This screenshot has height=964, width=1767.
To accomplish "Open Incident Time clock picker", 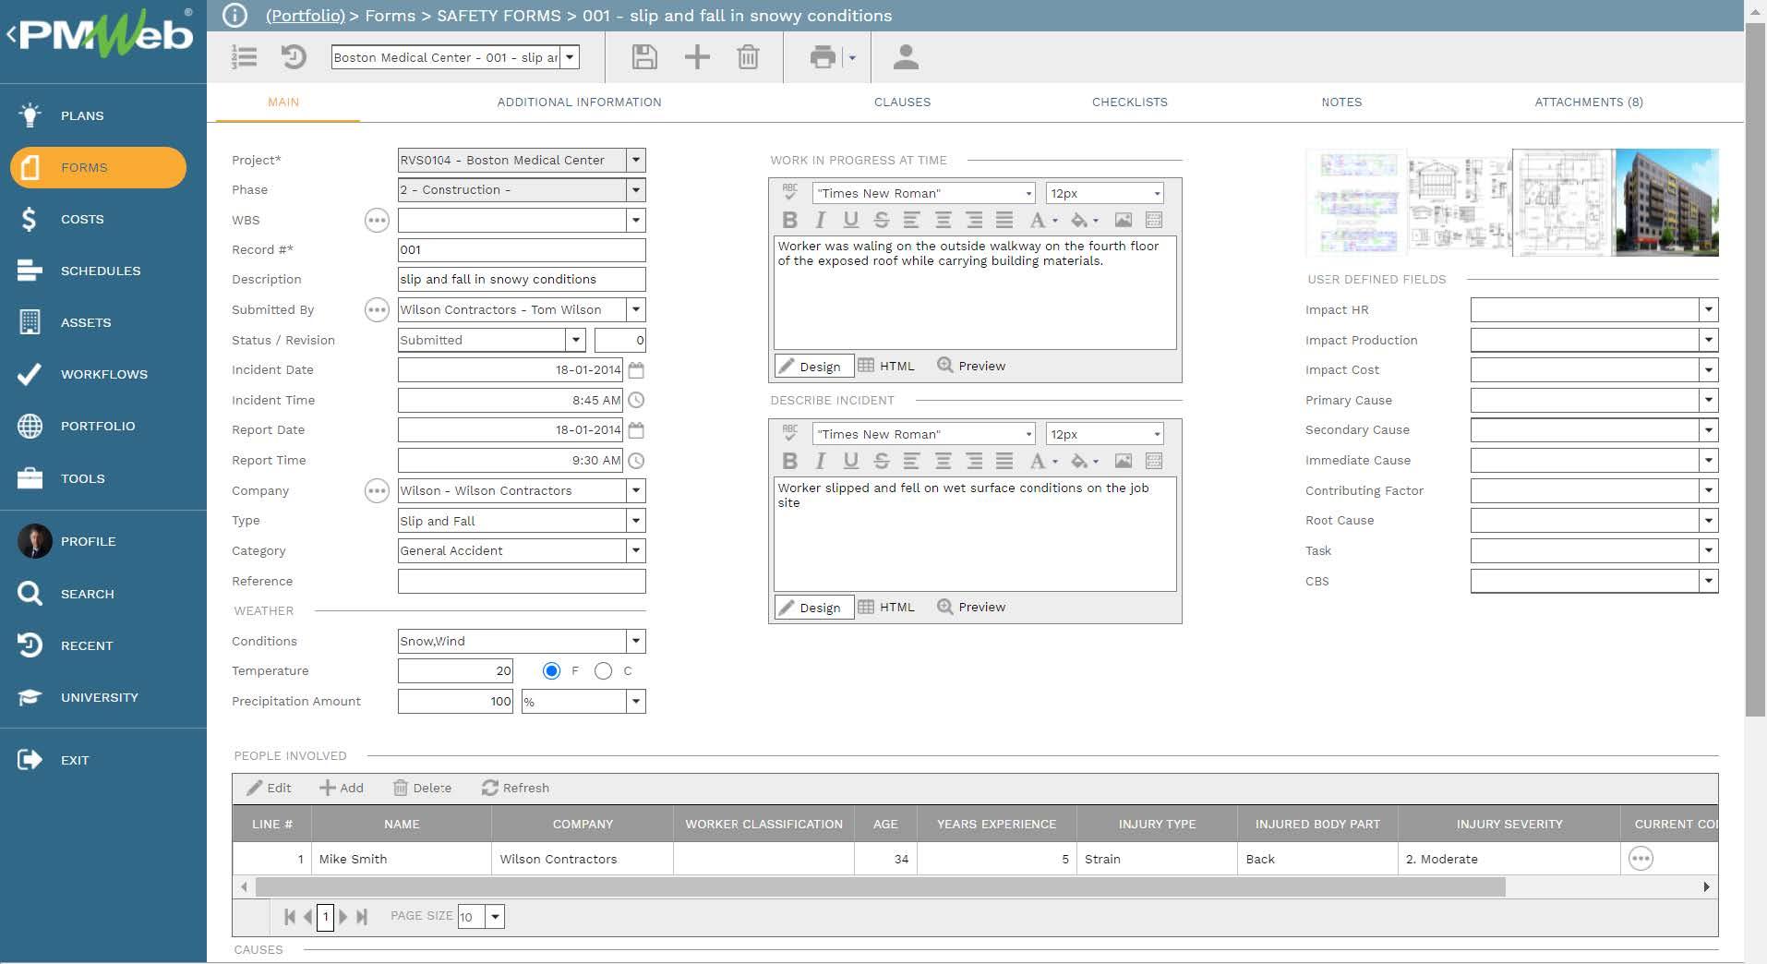I will [x=636, y=401].
